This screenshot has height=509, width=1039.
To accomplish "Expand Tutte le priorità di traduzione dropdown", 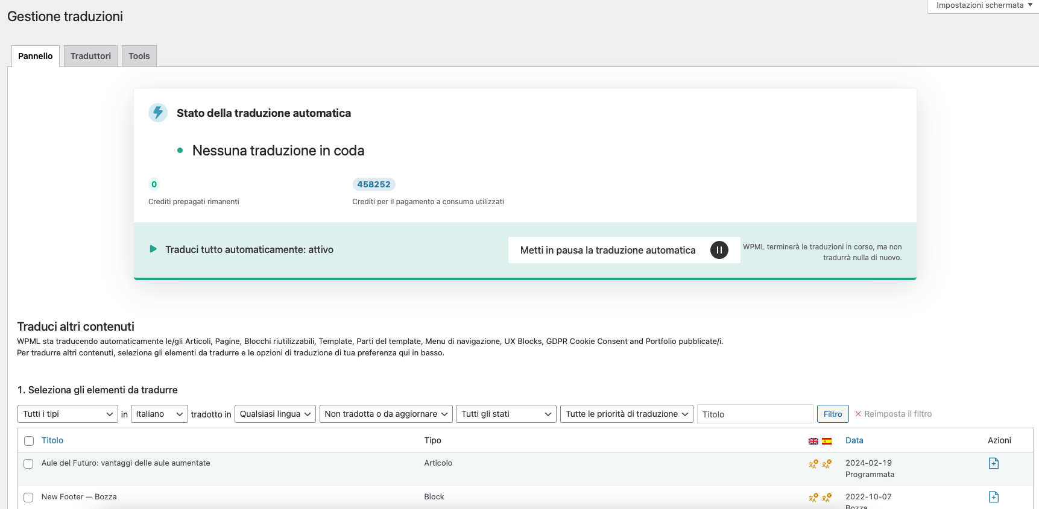I will [627, 414].
